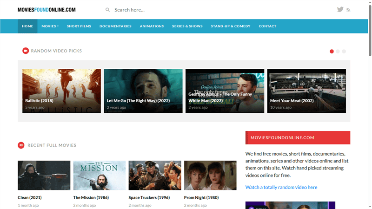Click the red MOVIESFOUNDONLINE.COM sidebar header
This screenshot has width=372, height=209.
coord(298,137)
